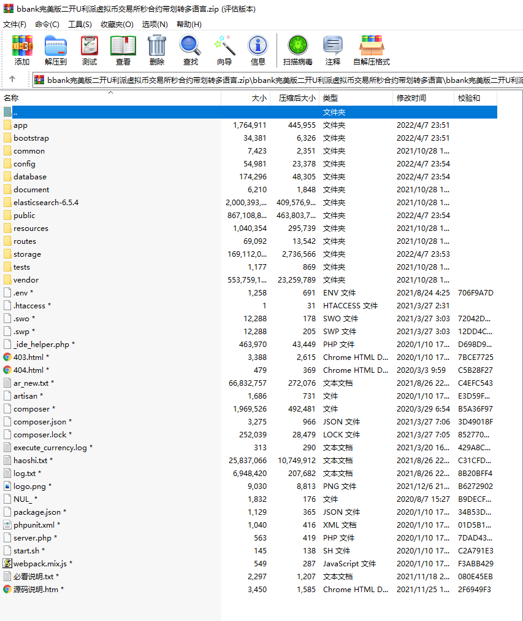The height and width of the screenshot is (621, 523).
Task: Select the artisan file
Action: pos(250,396)
